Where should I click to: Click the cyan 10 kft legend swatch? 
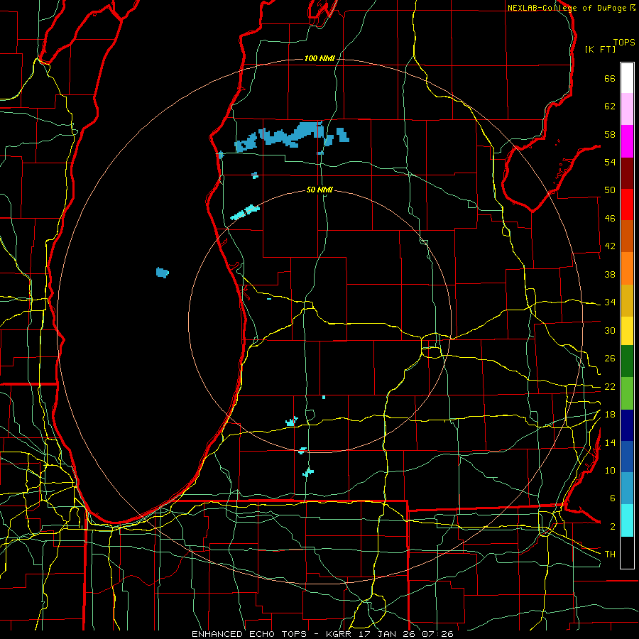coord(627,520)
